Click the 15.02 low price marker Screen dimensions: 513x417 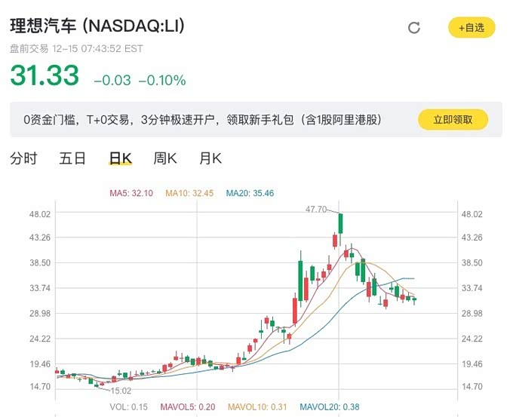[121, 391]
